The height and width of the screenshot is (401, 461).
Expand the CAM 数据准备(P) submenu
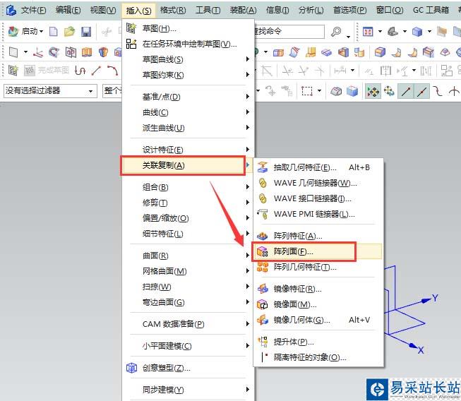(188, 324)
